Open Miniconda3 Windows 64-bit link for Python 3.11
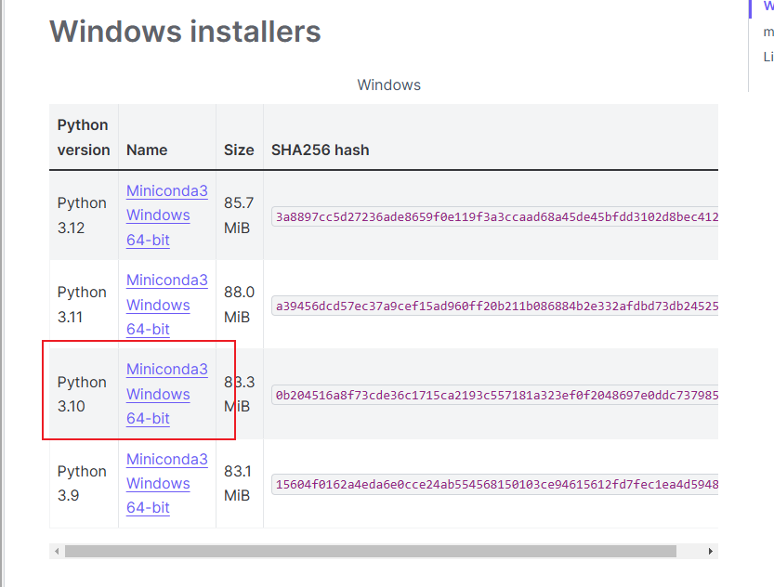Viewport: 774px width, 587px height. (166, 305)
